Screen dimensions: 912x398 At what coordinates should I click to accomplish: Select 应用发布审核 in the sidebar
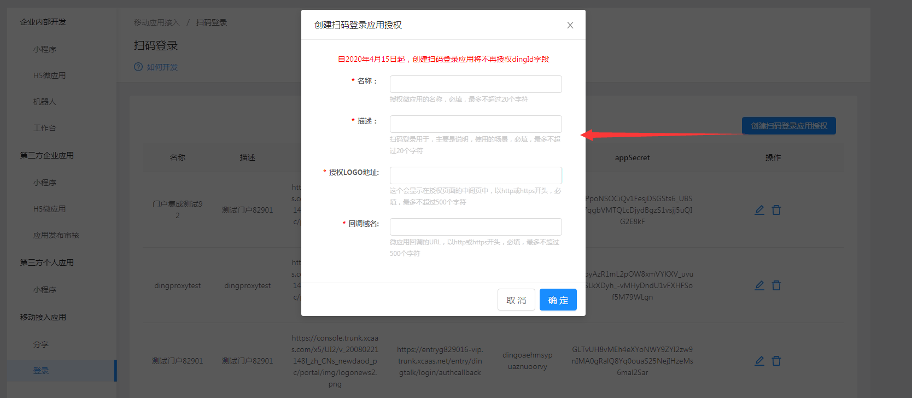pos(56,235)
